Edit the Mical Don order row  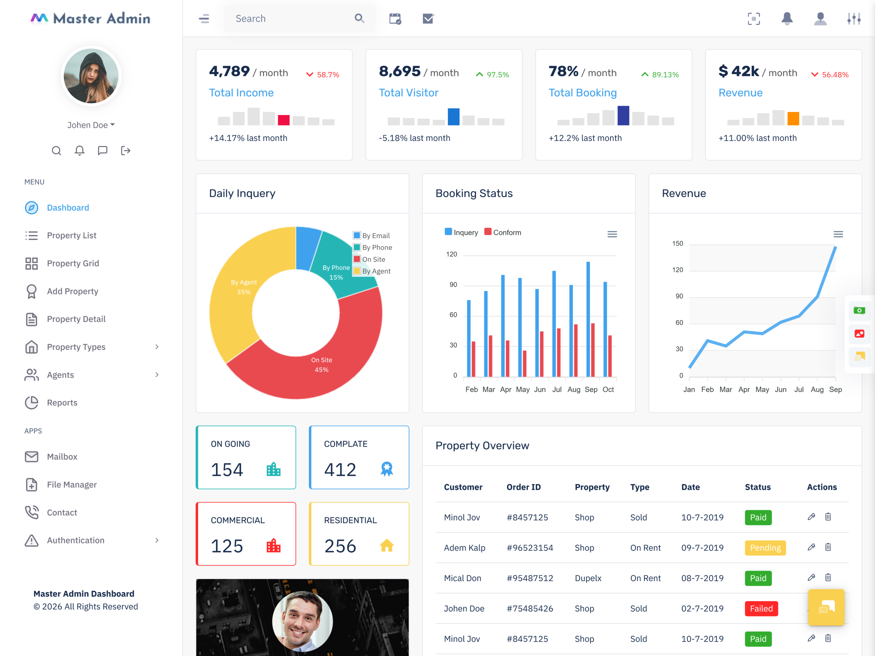pos(811,578)
